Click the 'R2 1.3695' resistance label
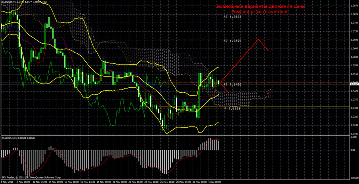Image resolution: width=359 pixels, height=184 pixels. pyautogui.click(x=233, y=42)
